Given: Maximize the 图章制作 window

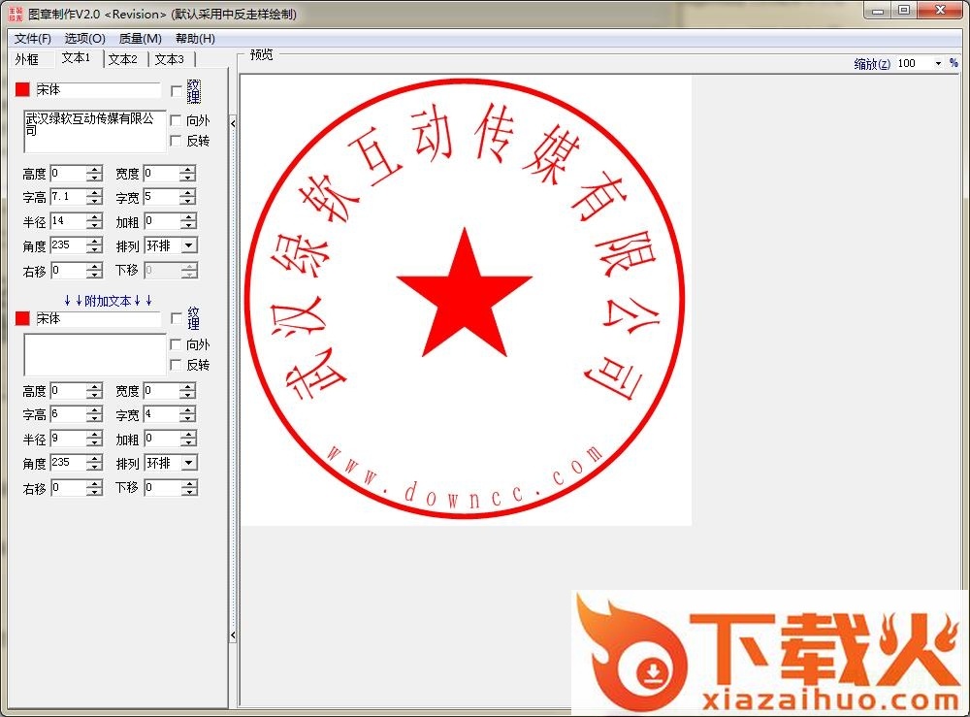Looking at the screenshot, I should [x=904, y=11].
